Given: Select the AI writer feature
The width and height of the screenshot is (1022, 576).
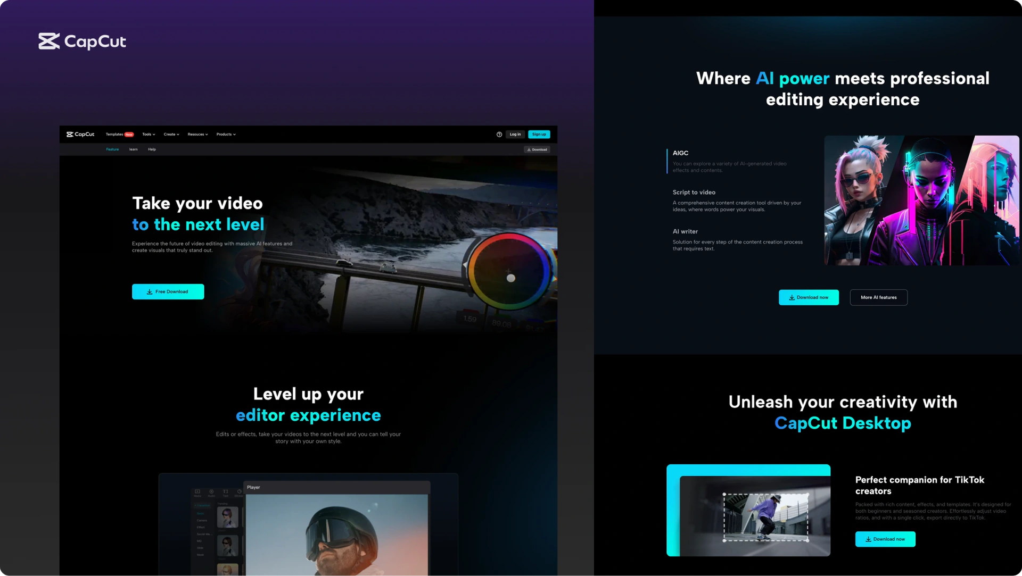Looking at the screenshot, I should pyautogui.click(x=738, y=240).
